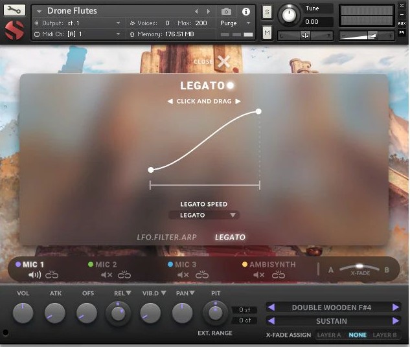
Task: Assign X-Fade to LAYER B
Action: pos(385,335)
